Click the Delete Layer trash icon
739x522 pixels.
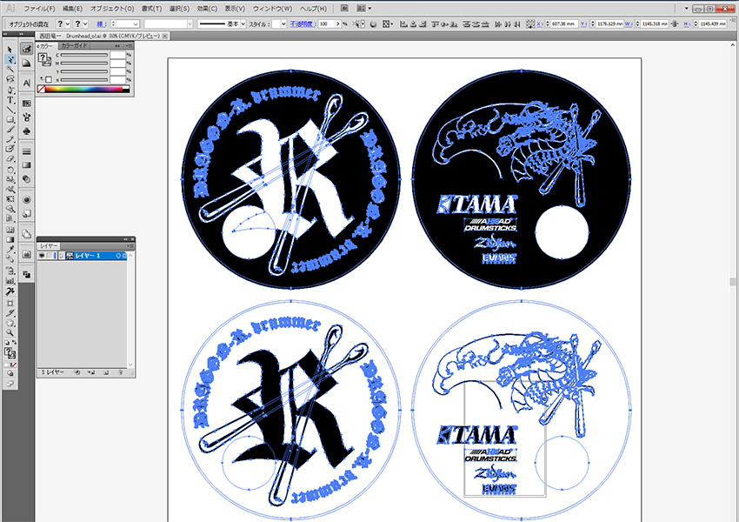(120, 372)
